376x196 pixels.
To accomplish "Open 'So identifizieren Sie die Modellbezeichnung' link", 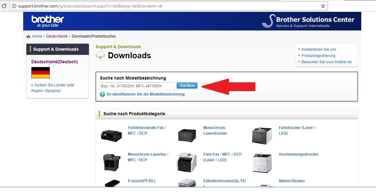I will point(146,94).
